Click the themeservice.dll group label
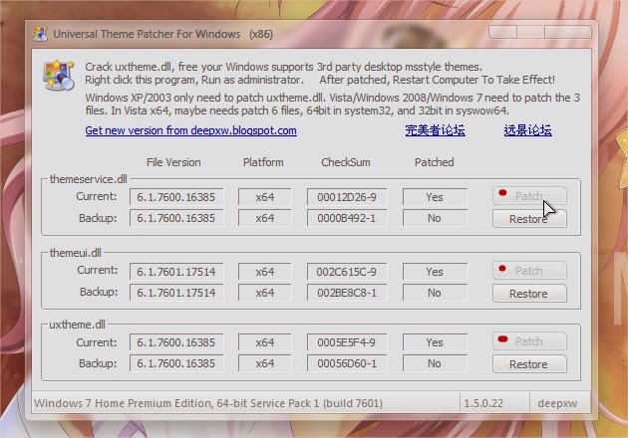Viewport: 628px width, 438px height. [88, 179]
